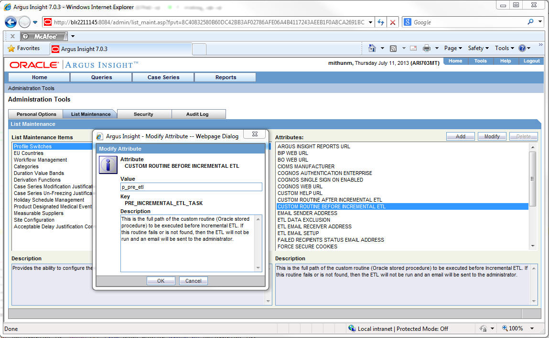Expand the Print dropdown arrow
The image size is (549, 338).
(x=437, y=48)
